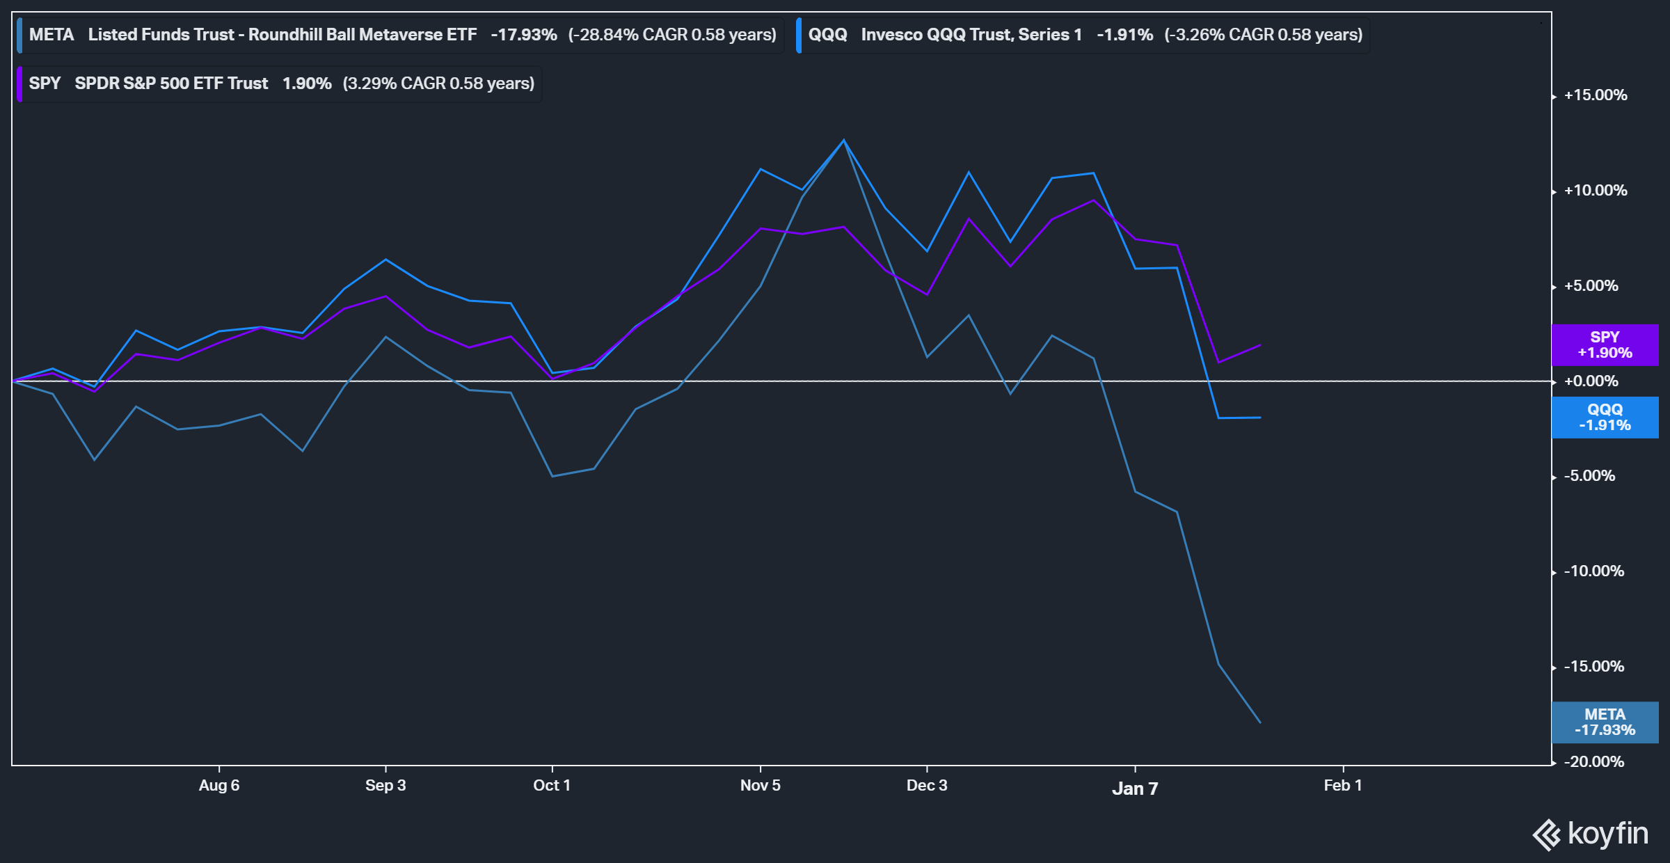Click QQQ's -3.26% CAGR text
The height and width of the screenshot is (863, 1670).
click(1264, 35)
